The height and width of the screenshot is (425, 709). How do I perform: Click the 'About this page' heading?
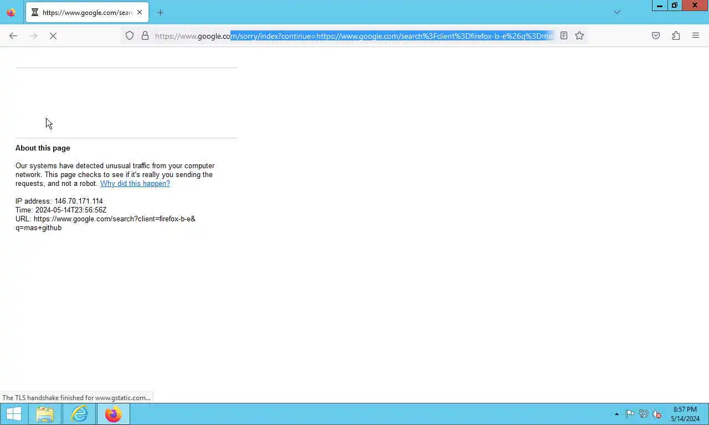pos(43,148)
